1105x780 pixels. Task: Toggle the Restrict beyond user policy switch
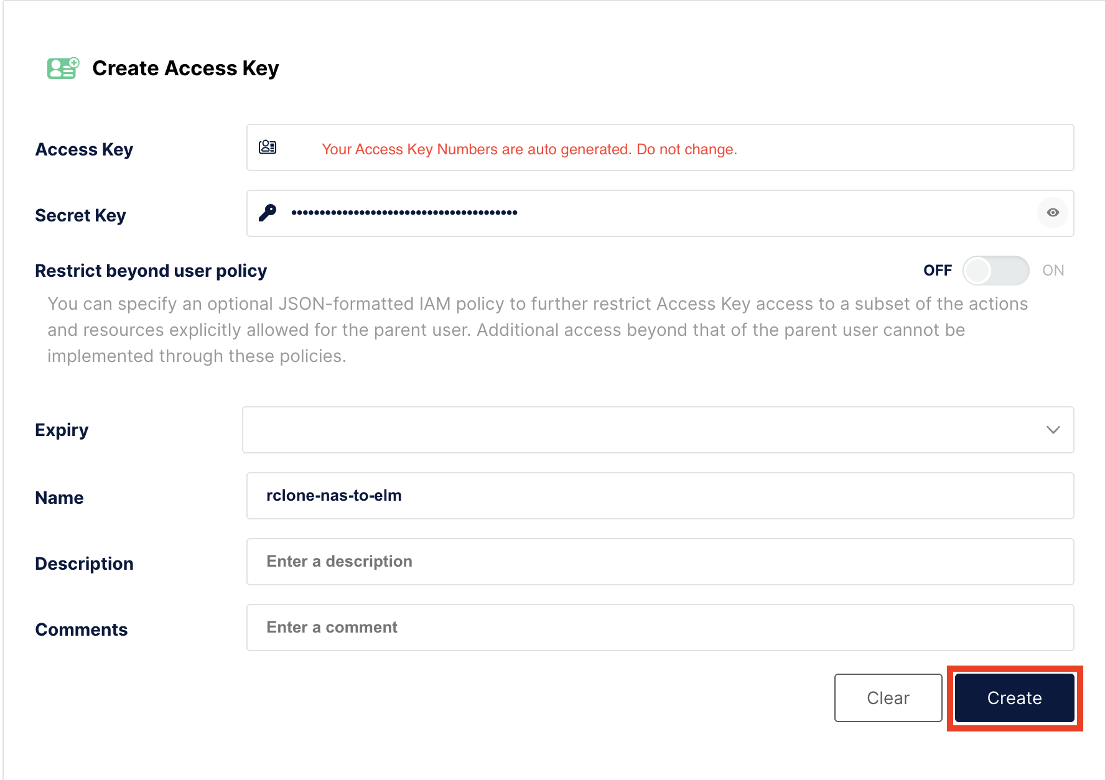tap(995, 271)
